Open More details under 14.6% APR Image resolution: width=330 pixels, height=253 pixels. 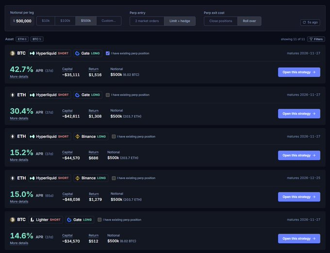click(x=19, y=243)
